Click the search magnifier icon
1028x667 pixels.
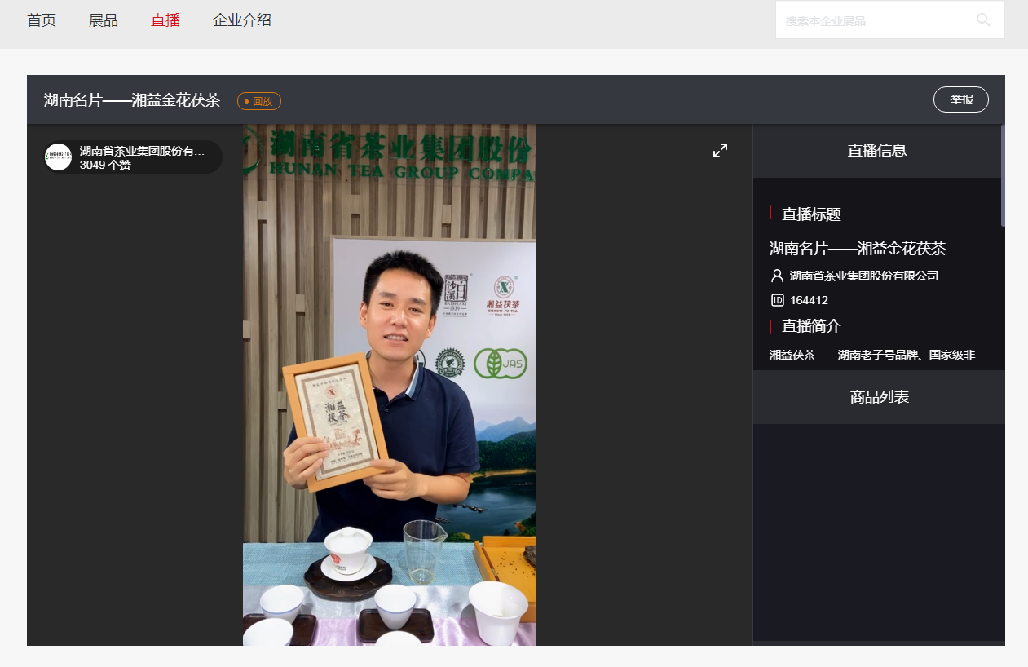pyautogui.click(x=983, y=20)
